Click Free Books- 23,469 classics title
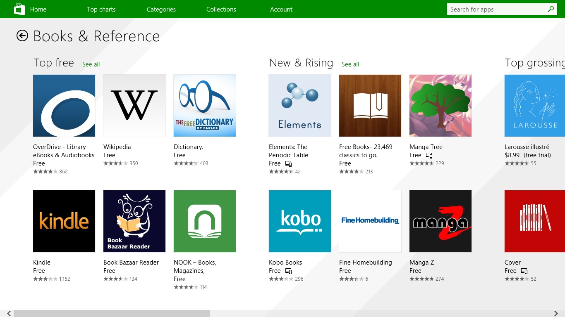The image size is (565, 317). click(x=366, y=151)
